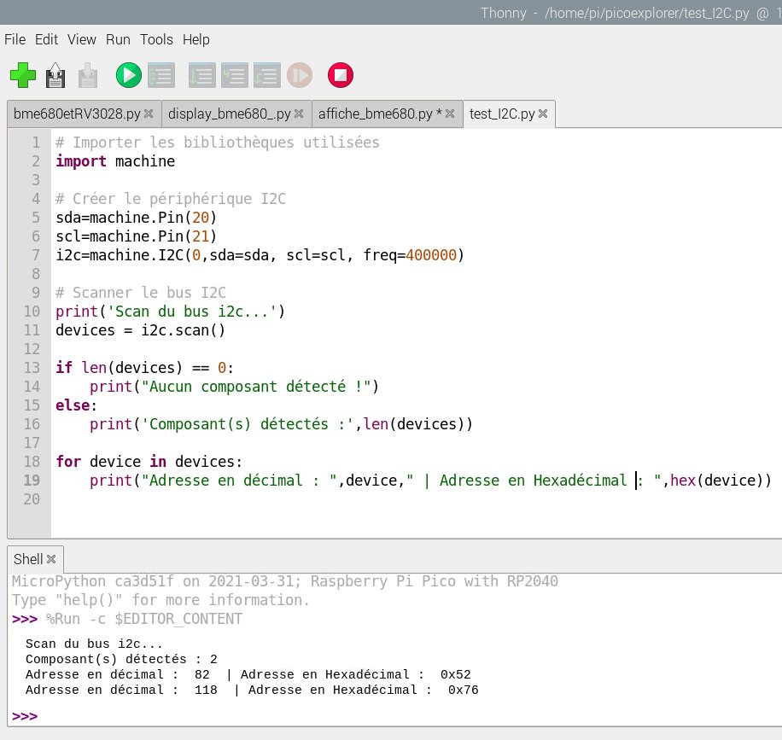782x740 pixels.
Task: Click the 'Aucun composant détecté !' string
Action: [256, 387]
